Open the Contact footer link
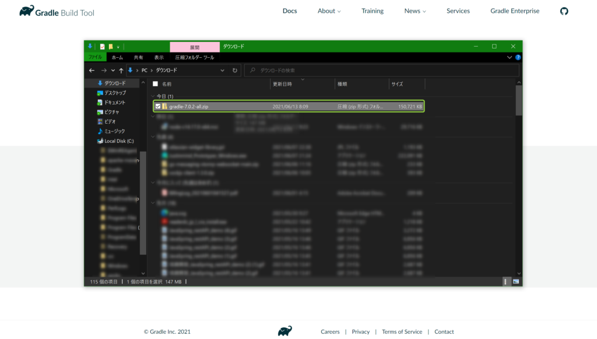This screenshot has height=339, width=597. pos(444,332)
